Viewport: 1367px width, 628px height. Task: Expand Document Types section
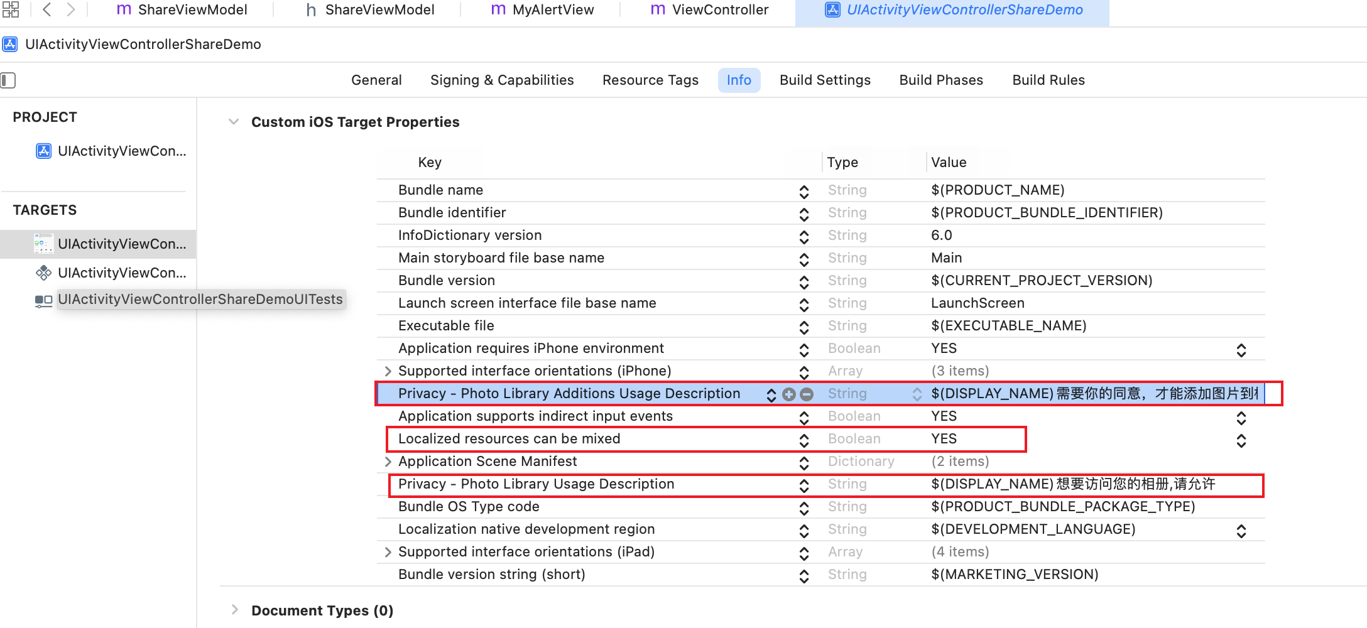point(234,610)
